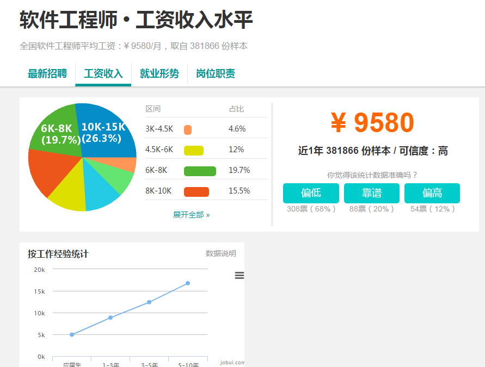Viewport: 485px width, 367px height.
Task: Click the 占比 column header
Action: coord(236,109)
